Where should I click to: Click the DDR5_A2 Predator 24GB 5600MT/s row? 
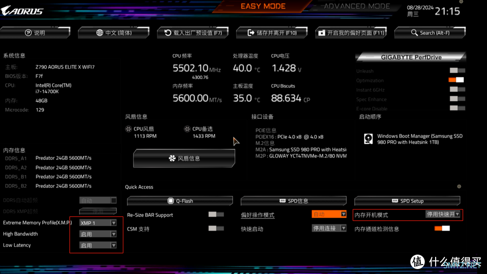[x=48, y=167]
